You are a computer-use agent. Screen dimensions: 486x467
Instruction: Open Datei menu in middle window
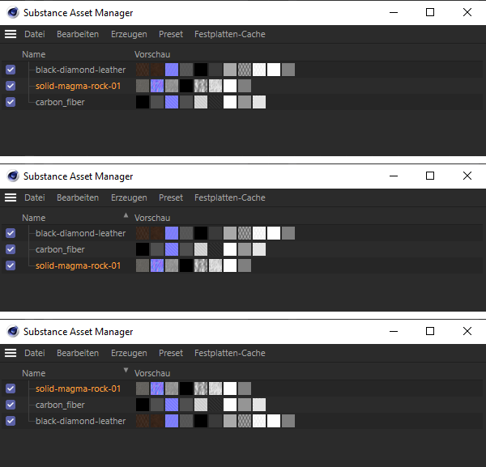[x=35, y=197]
